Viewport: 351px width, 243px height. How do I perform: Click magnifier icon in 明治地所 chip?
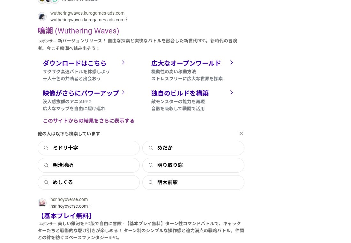pos(46,165)
